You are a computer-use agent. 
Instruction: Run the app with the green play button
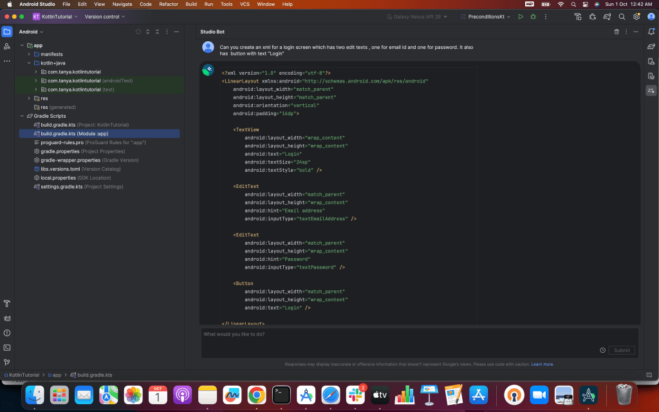(521, 17)
